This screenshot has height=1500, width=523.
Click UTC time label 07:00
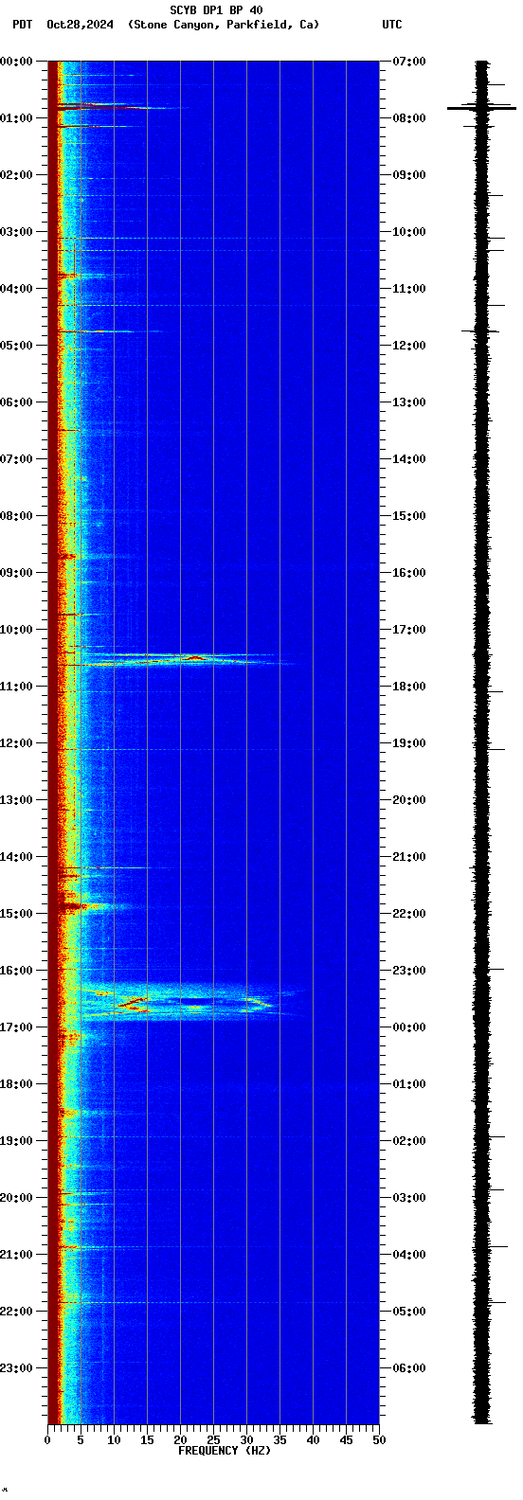[x=409, y=62]
